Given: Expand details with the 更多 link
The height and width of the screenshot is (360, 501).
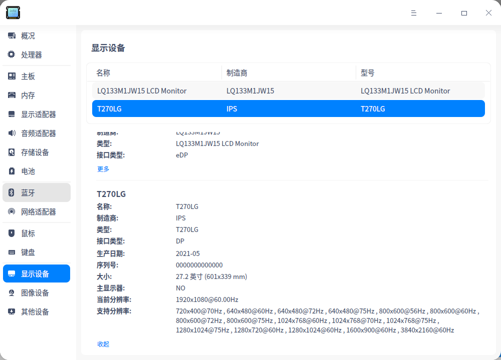Looking at the screenshot, I should click(103, 169).
